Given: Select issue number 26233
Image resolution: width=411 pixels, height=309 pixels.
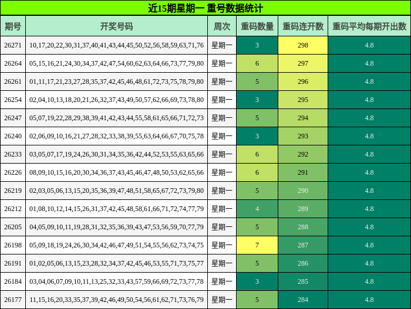Looking at the screenshot, I should pyautogui.click(x=13, y=154).
